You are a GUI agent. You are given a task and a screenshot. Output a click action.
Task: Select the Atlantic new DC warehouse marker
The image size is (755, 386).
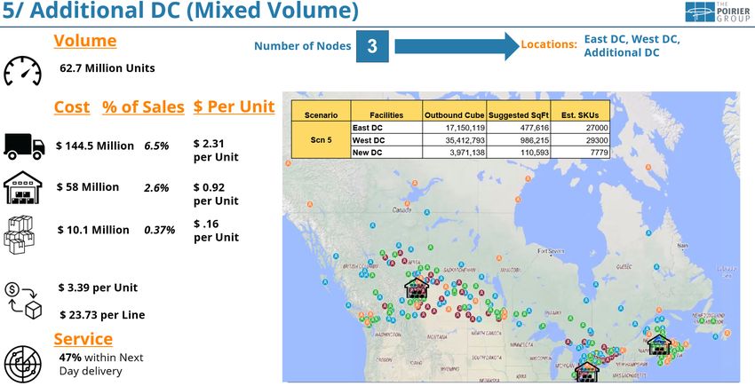click(659, 344)
